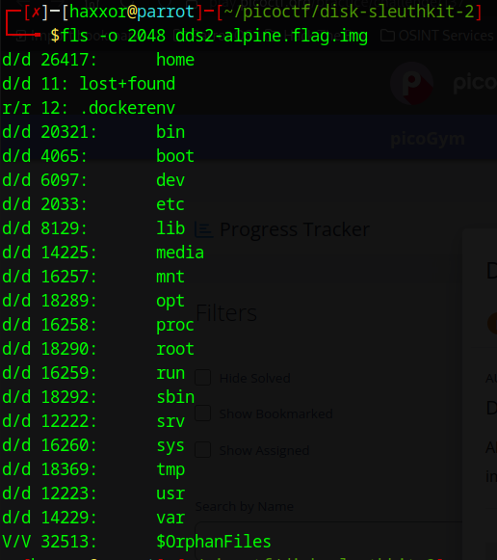Toggle the Show Assigned checkbox

coord(202,450)
